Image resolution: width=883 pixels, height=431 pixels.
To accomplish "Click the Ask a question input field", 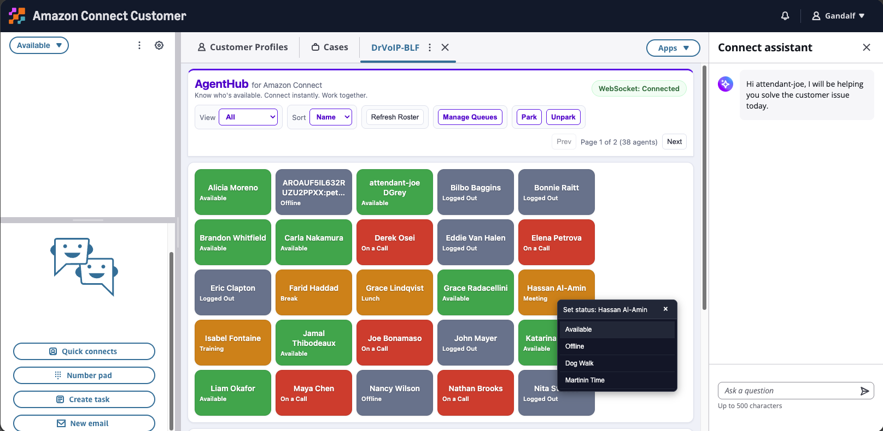I will point(787,391).
